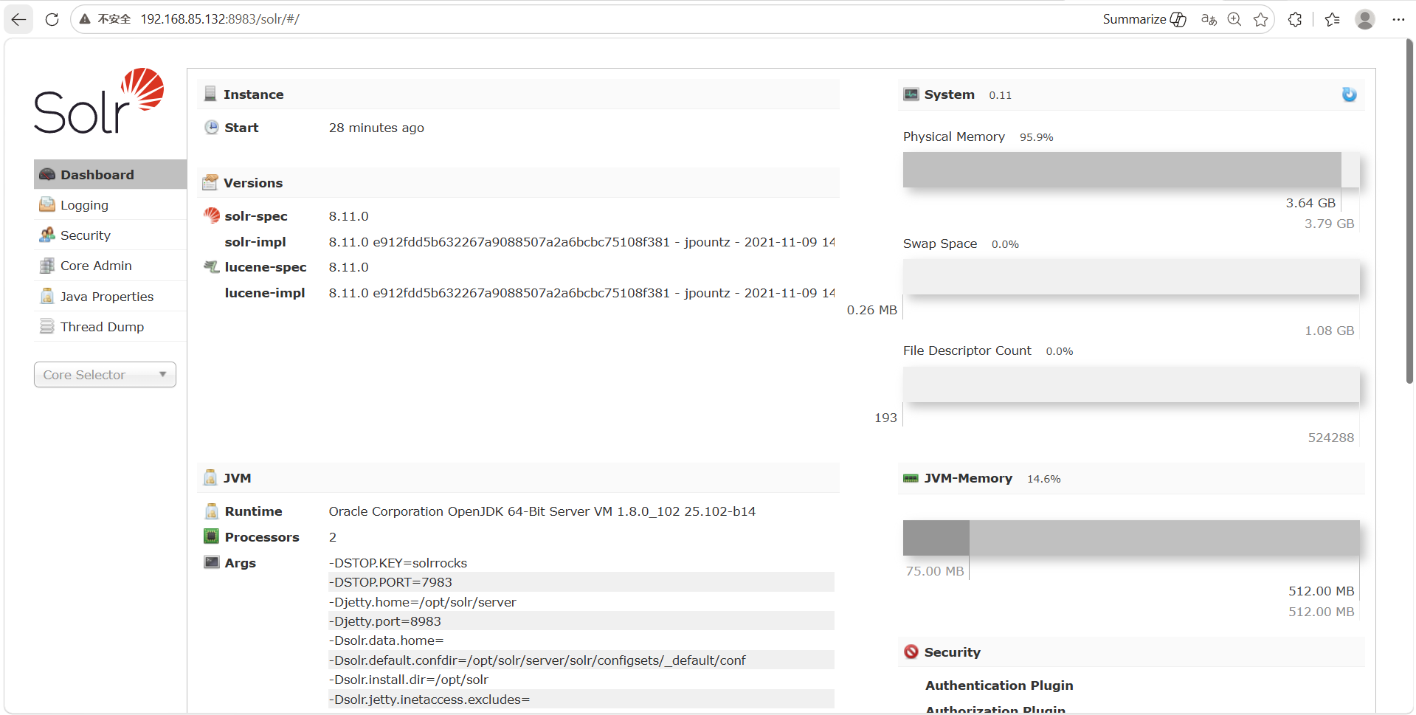Open the Dashboard menu item
The height and width of the screenshot is (715, 1416).
coord(110,175)
